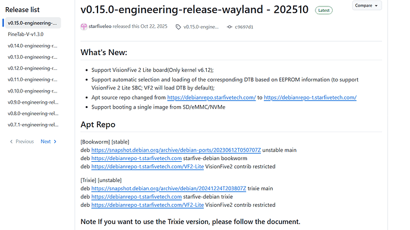The width and height of the screenshot is (410, 230).
Task: Click the Previous page chevron arrow
Action: [11, 142]
